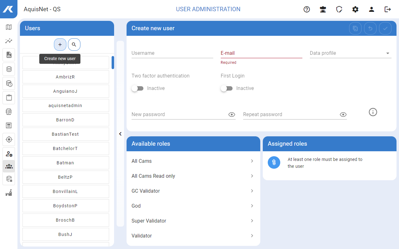Show the New password text
The height and width of the screenshot is (249, 399).
coord(232,115)
